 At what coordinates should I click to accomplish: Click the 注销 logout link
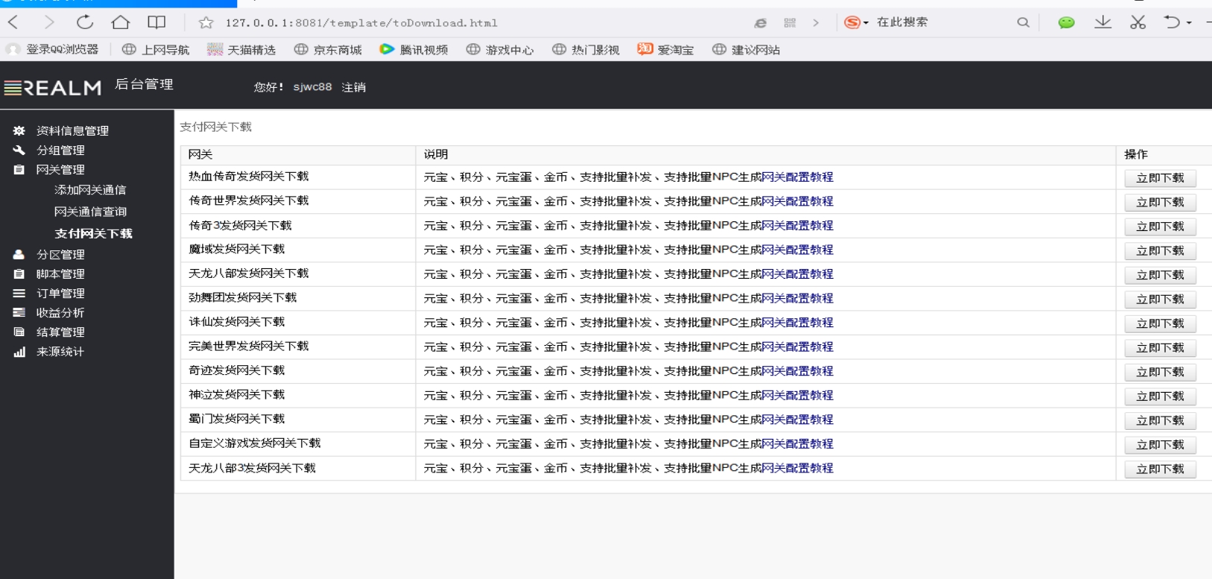353,87
